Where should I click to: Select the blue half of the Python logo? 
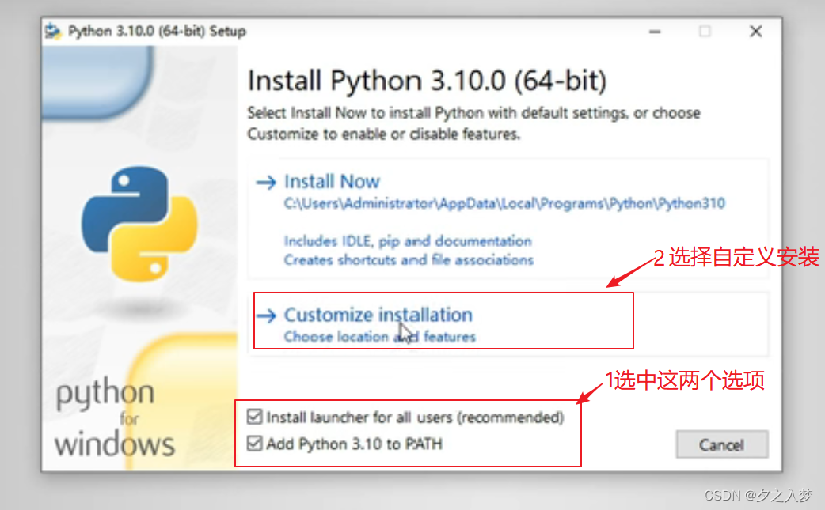[129, 200]
